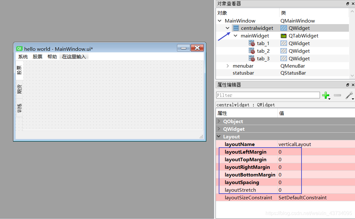Click the tab_2 object icon
Image resolution: width=355 pixels, height=219 pixels.
click(252, 51)
